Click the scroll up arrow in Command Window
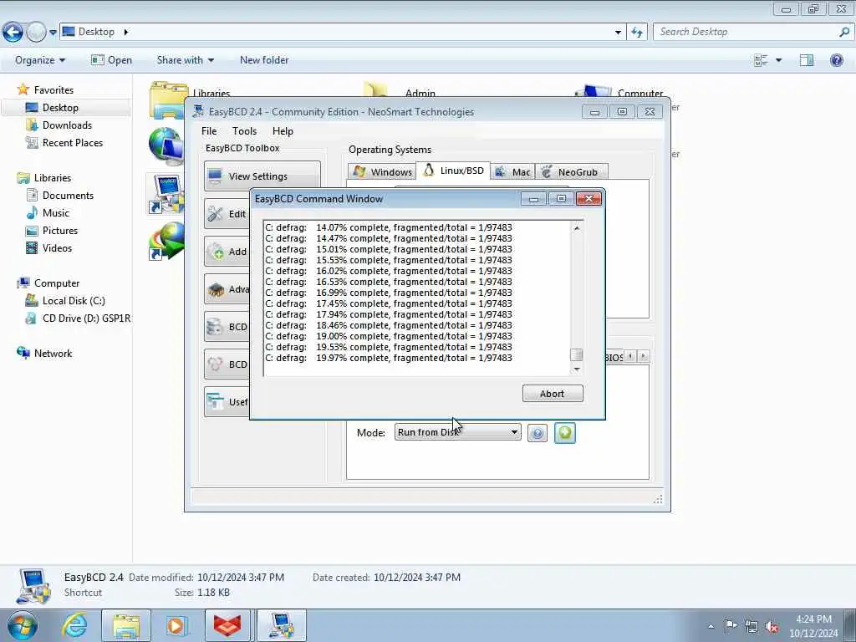Viewport: 856px width, 642px height. pyautogui.click(x=577, y=227)
